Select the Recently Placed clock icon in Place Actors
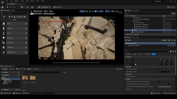This screenshot has height=99, width=177. click(x=4, y=17)
